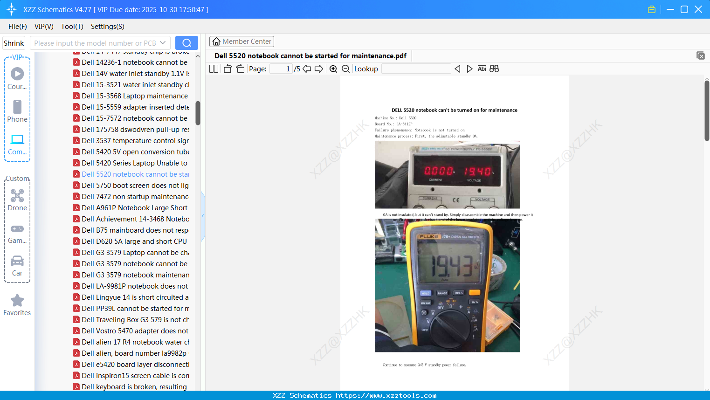Open Dell A961P Notebook Large Short file
This screenshot has height=400, width=710.
(131, 208)
